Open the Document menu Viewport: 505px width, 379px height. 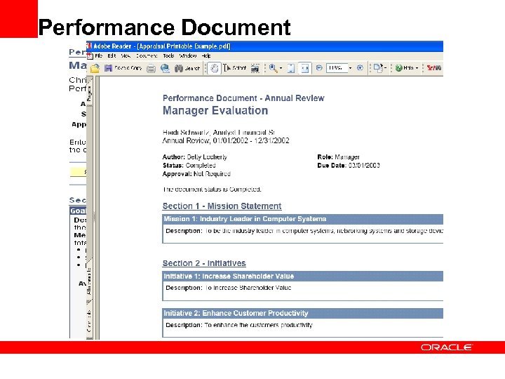pyautogui.click(x=147, y=55)
